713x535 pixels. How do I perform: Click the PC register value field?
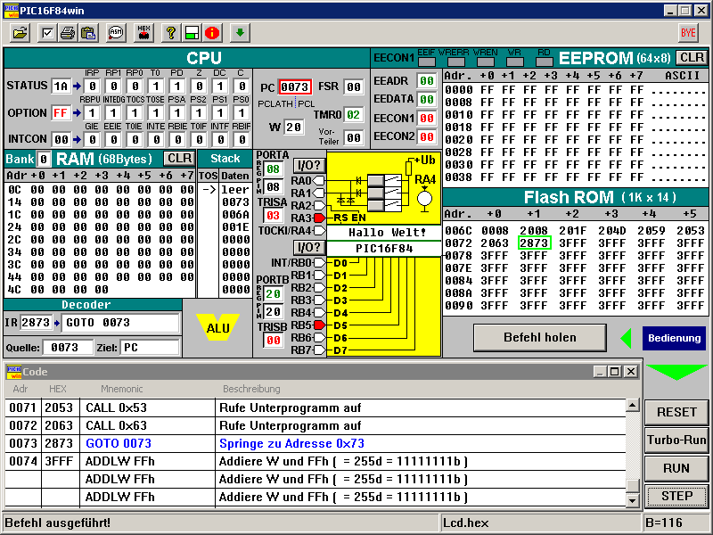click(x=295, y=86)
